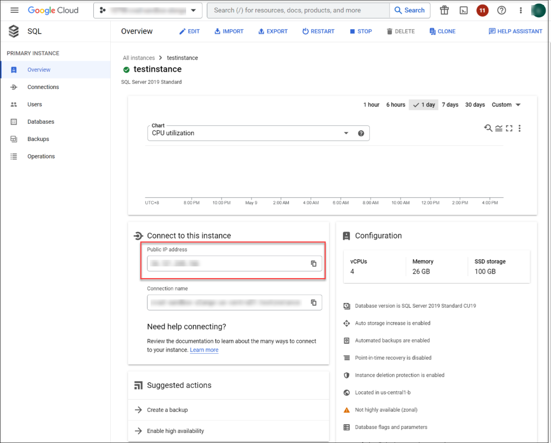The width and height of the screenshot is (551, 443).
Task: Open the help question mark icon
Action: point(502,10)
